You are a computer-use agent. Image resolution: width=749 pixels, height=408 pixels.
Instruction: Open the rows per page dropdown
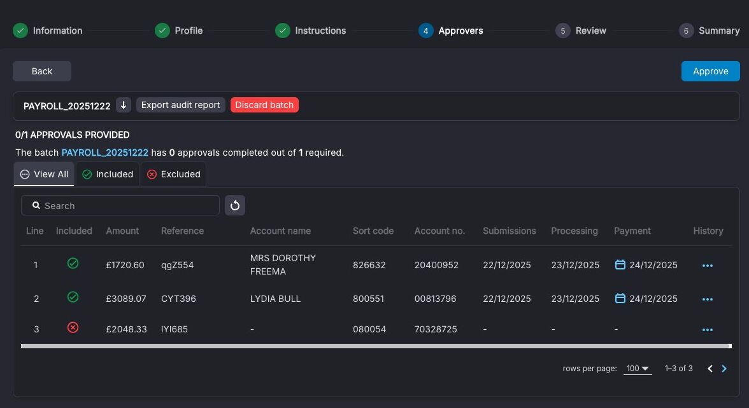point(638,369)
